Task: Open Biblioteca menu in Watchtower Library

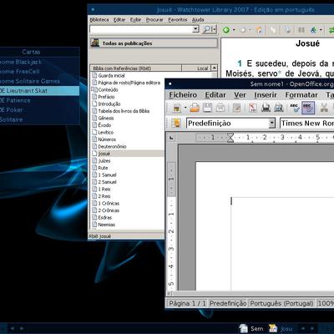Action: [99, 20]
